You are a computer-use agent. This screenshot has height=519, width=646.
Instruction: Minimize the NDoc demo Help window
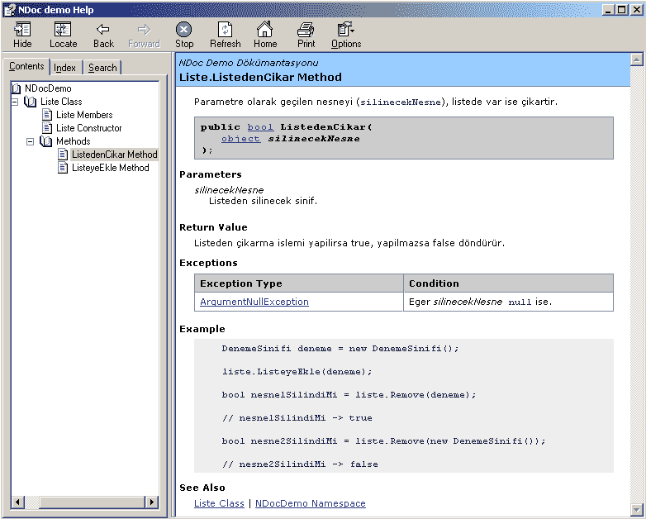point(609,10)
